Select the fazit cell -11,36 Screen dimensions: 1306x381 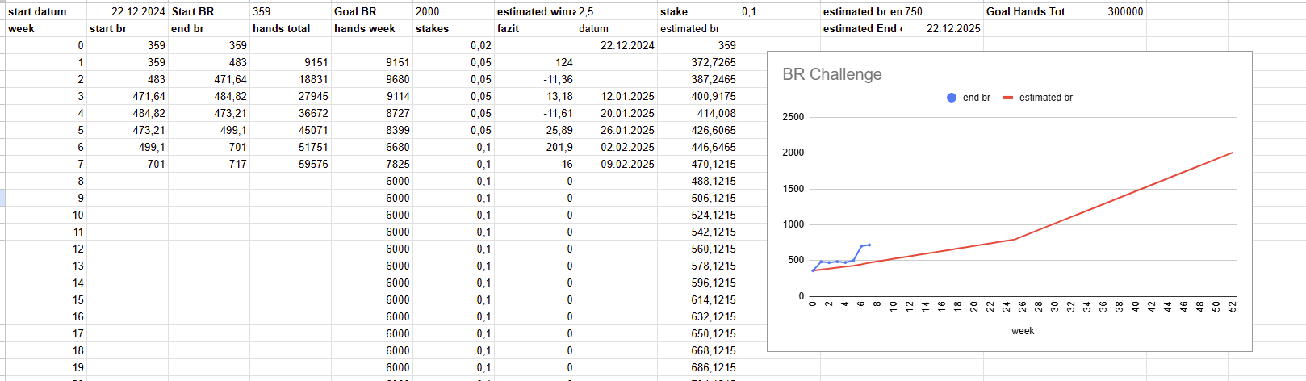[x=535, y=79]
